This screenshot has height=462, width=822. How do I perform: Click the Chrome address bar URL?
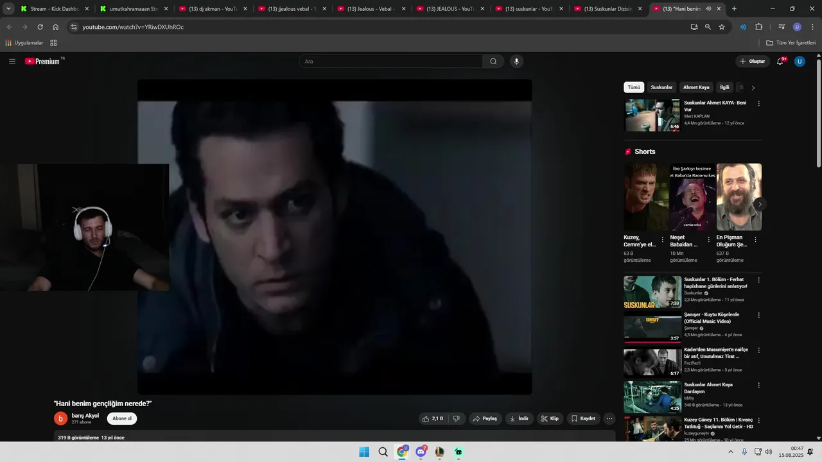(x=133, y=27)
